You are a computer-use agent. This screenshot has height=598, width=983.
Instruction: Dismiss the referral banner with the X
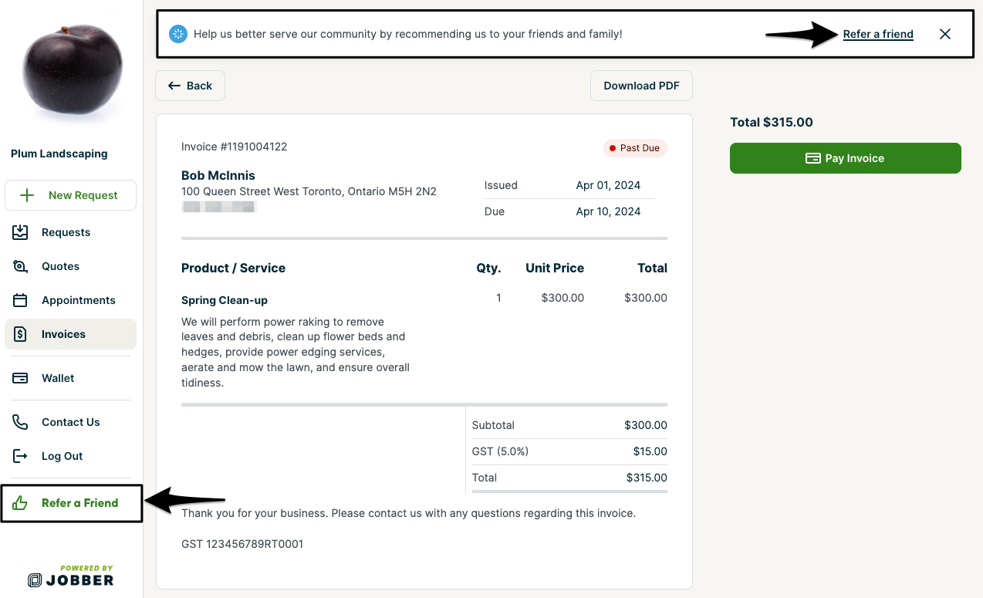945,34
